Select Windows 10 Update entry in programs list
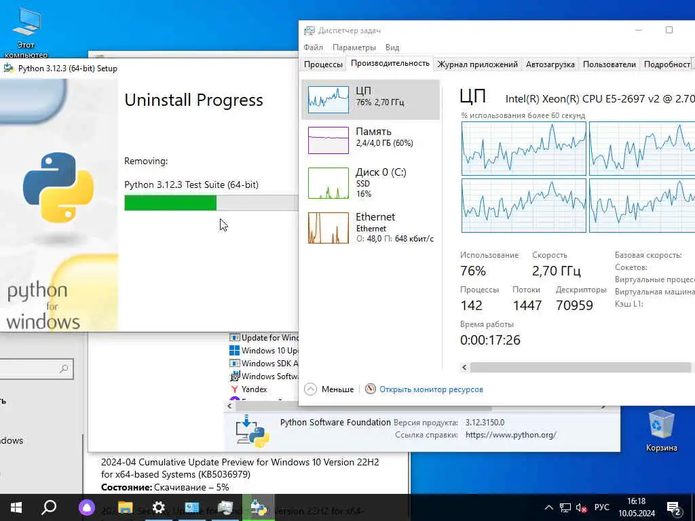The image size is (695, 521). pos(264,351)
